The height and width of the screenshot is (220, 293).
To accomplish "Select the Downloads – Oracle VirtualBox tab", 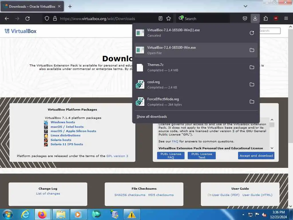I will pyautogui.click(x=32, y=6).
